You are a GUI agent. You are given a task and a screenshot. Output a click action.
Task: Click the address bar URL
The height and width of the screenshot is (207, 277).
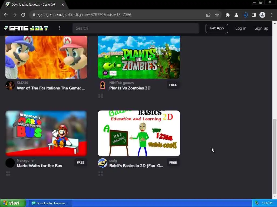(x=85, y=15)
